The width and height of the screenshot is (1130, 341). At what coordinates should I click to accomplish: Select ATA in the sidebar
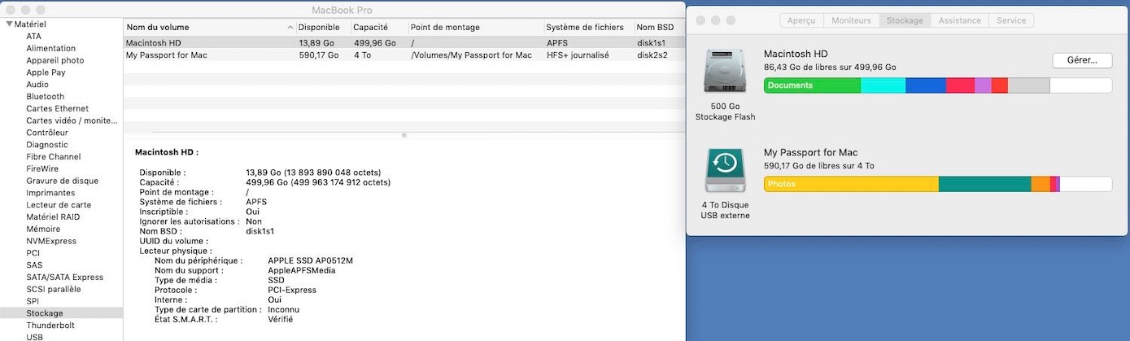(x=33, y=37)
